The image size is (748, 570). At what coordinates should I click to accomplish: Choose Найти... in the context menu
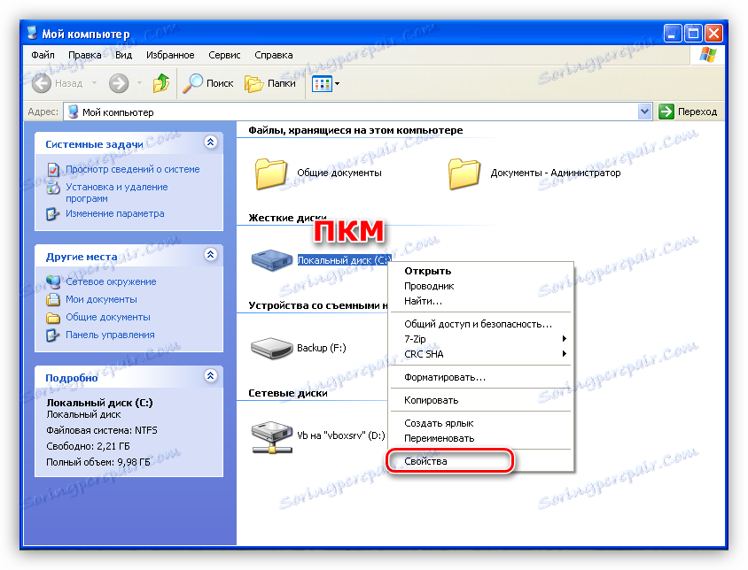[481, 301]
